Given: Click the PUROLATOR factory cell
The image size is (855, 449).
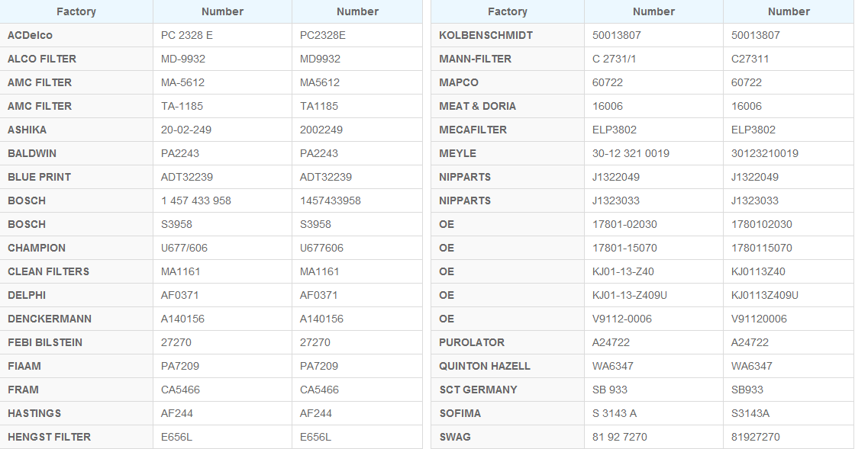Looking at the screenshot, I should tap(508, 343).
